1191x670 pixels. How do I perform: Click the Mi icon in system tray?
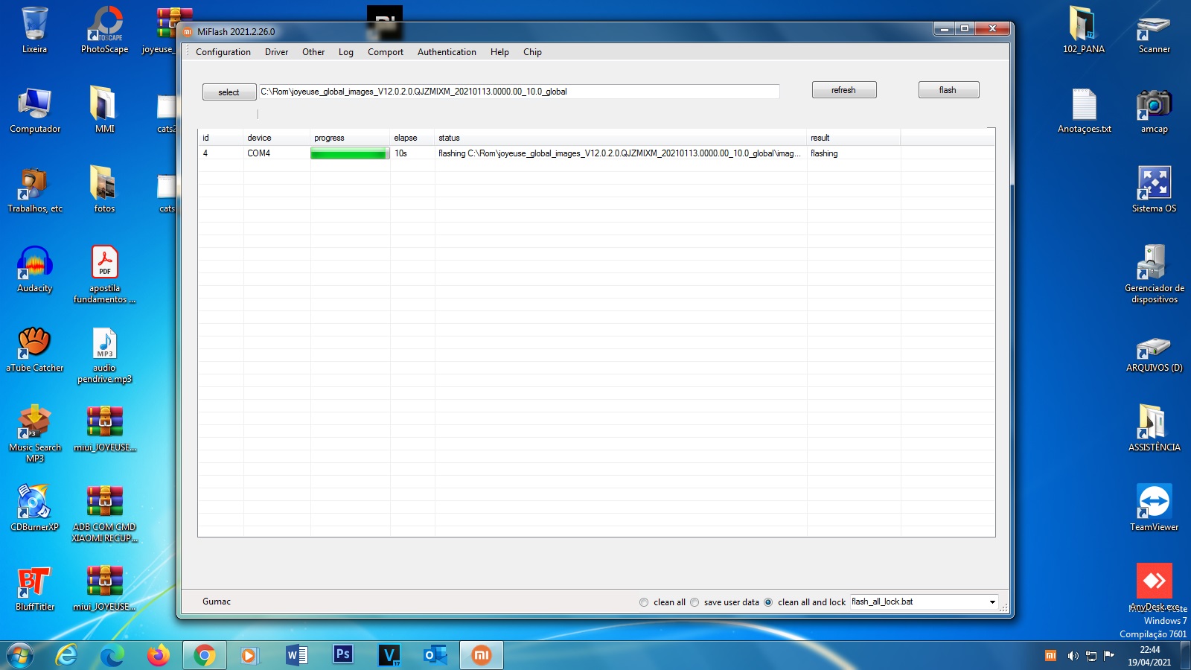pyautogui.click(x=1050, y=656)
